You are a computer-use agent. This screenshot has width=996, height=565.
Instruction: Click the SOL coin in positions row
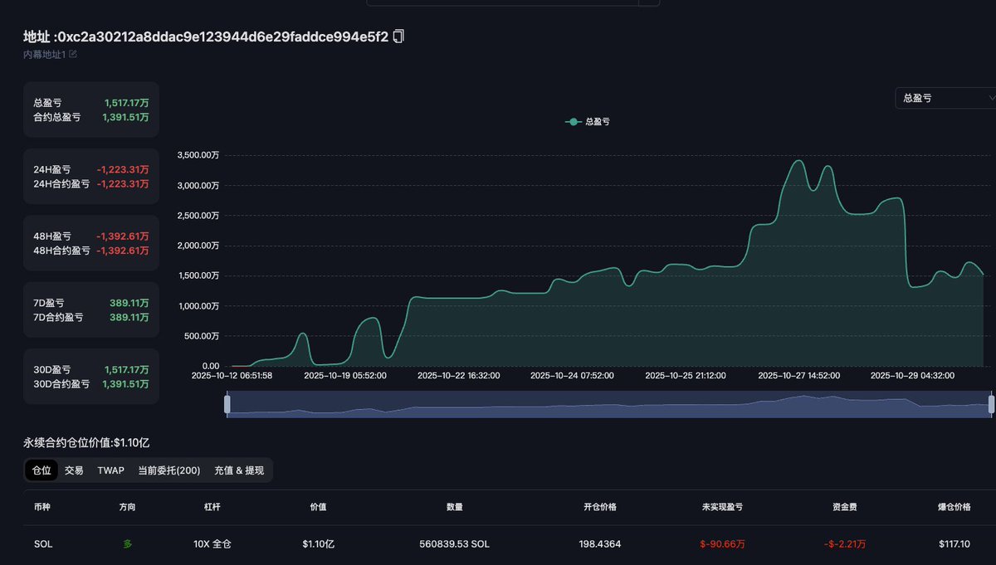pyautogui.click(x=43, y=543)
